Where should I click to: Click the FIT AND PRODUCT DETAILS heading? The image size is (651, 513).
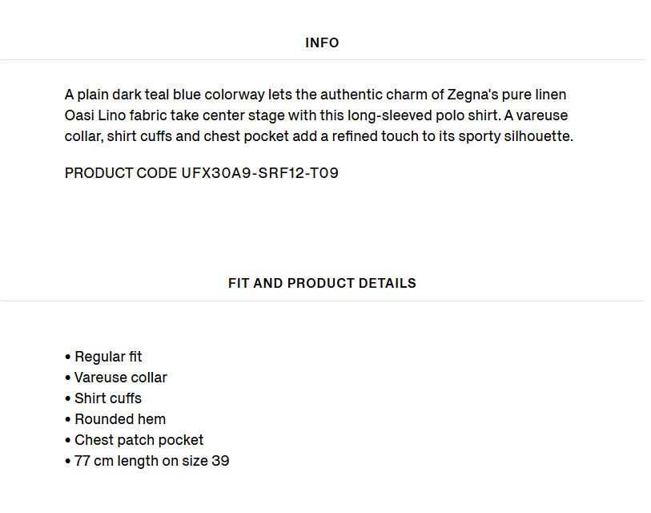(322, 283)
